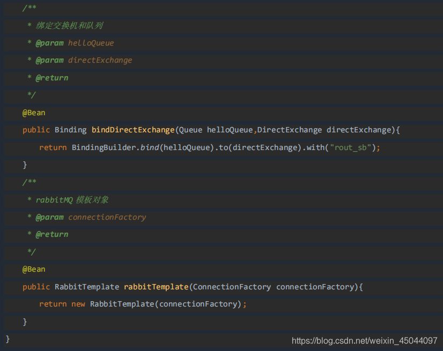Click the RabbitTemplate return type in signature
Image resolution: width=443 pixels, height=351 pixels.
[87, 287]
